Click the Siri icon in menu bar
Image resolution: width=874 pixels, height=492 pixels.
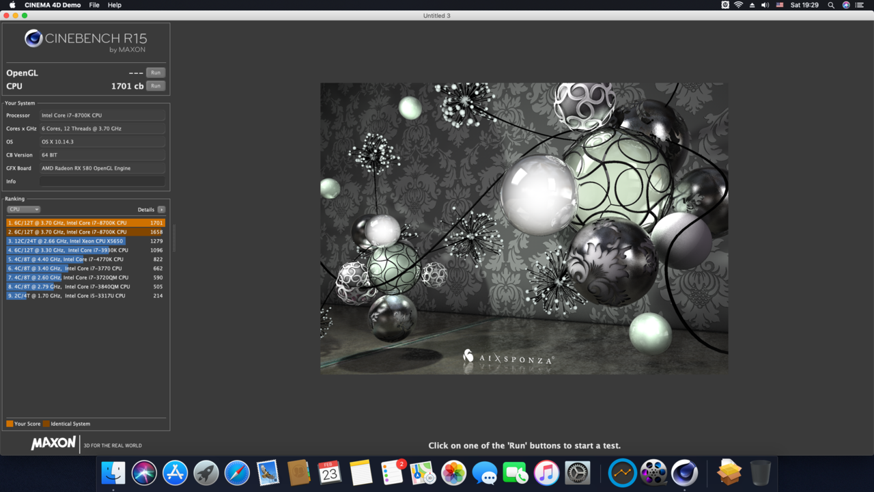[x=846, y=5]
